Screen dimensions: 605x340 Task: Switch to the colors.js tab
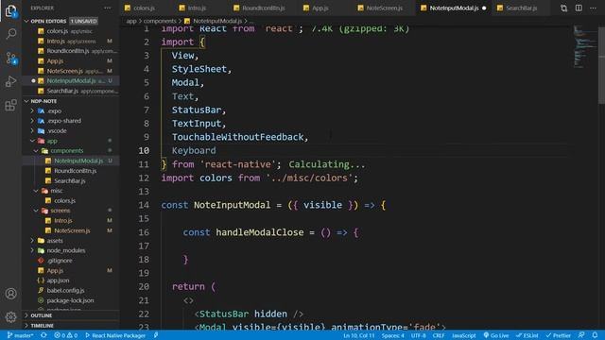(145, 8)
